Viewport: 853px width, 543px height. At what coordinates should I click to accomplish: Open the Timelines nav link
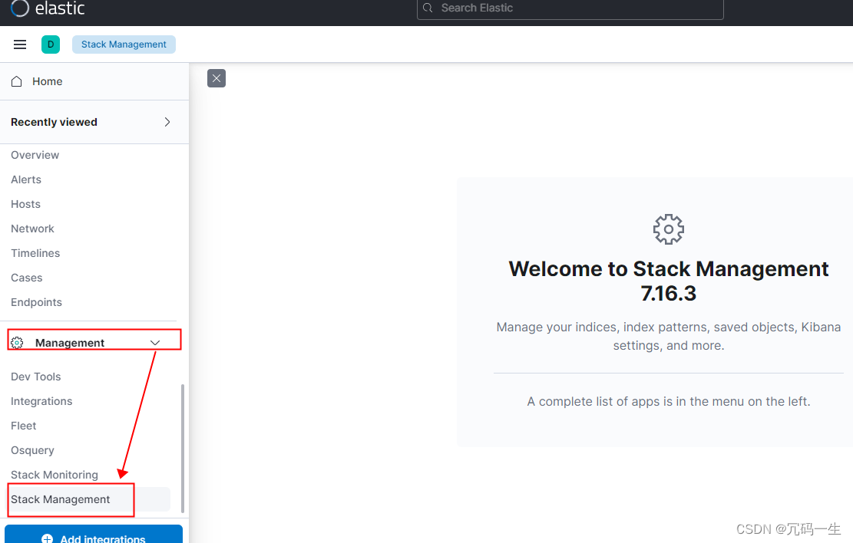(x=35, y=253)
